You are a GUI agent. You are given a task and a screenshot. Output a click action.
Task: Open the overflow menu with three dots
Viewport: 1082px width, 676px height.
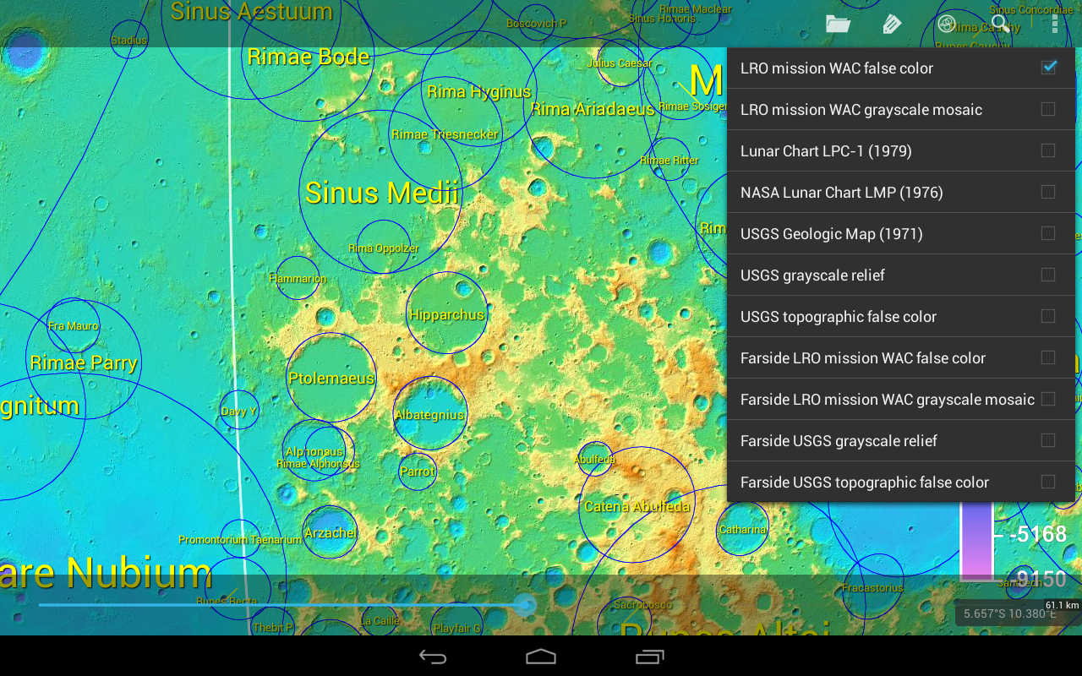click(1053, 24)
